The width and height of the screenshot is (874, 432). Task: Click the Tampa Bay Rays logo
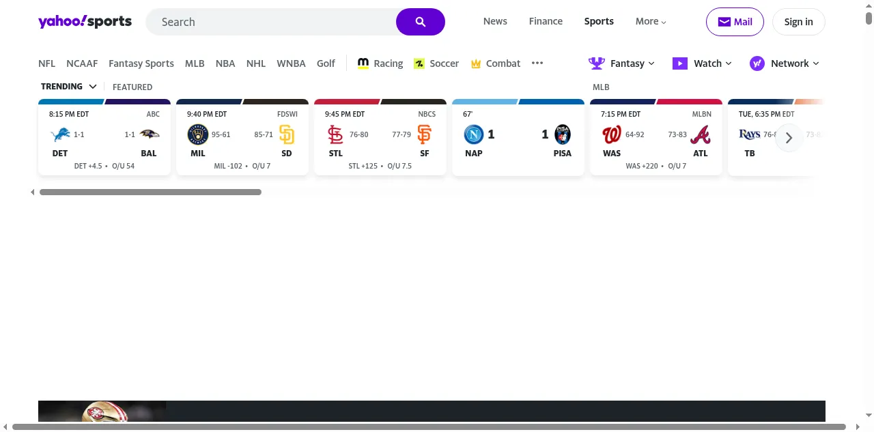(750, 134)
